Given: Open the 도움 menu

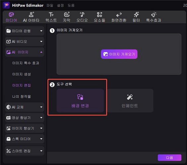Looking at the screenshot, I should pyautogui.click(x=71, y=5).
